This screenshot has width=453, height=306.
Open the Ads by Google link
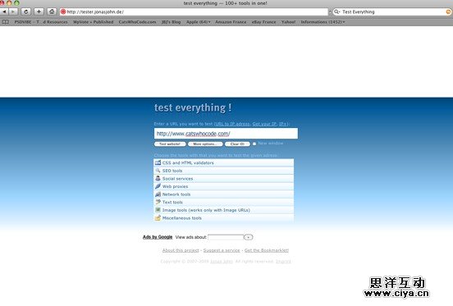pyautogui.click(x=158, y=237)
